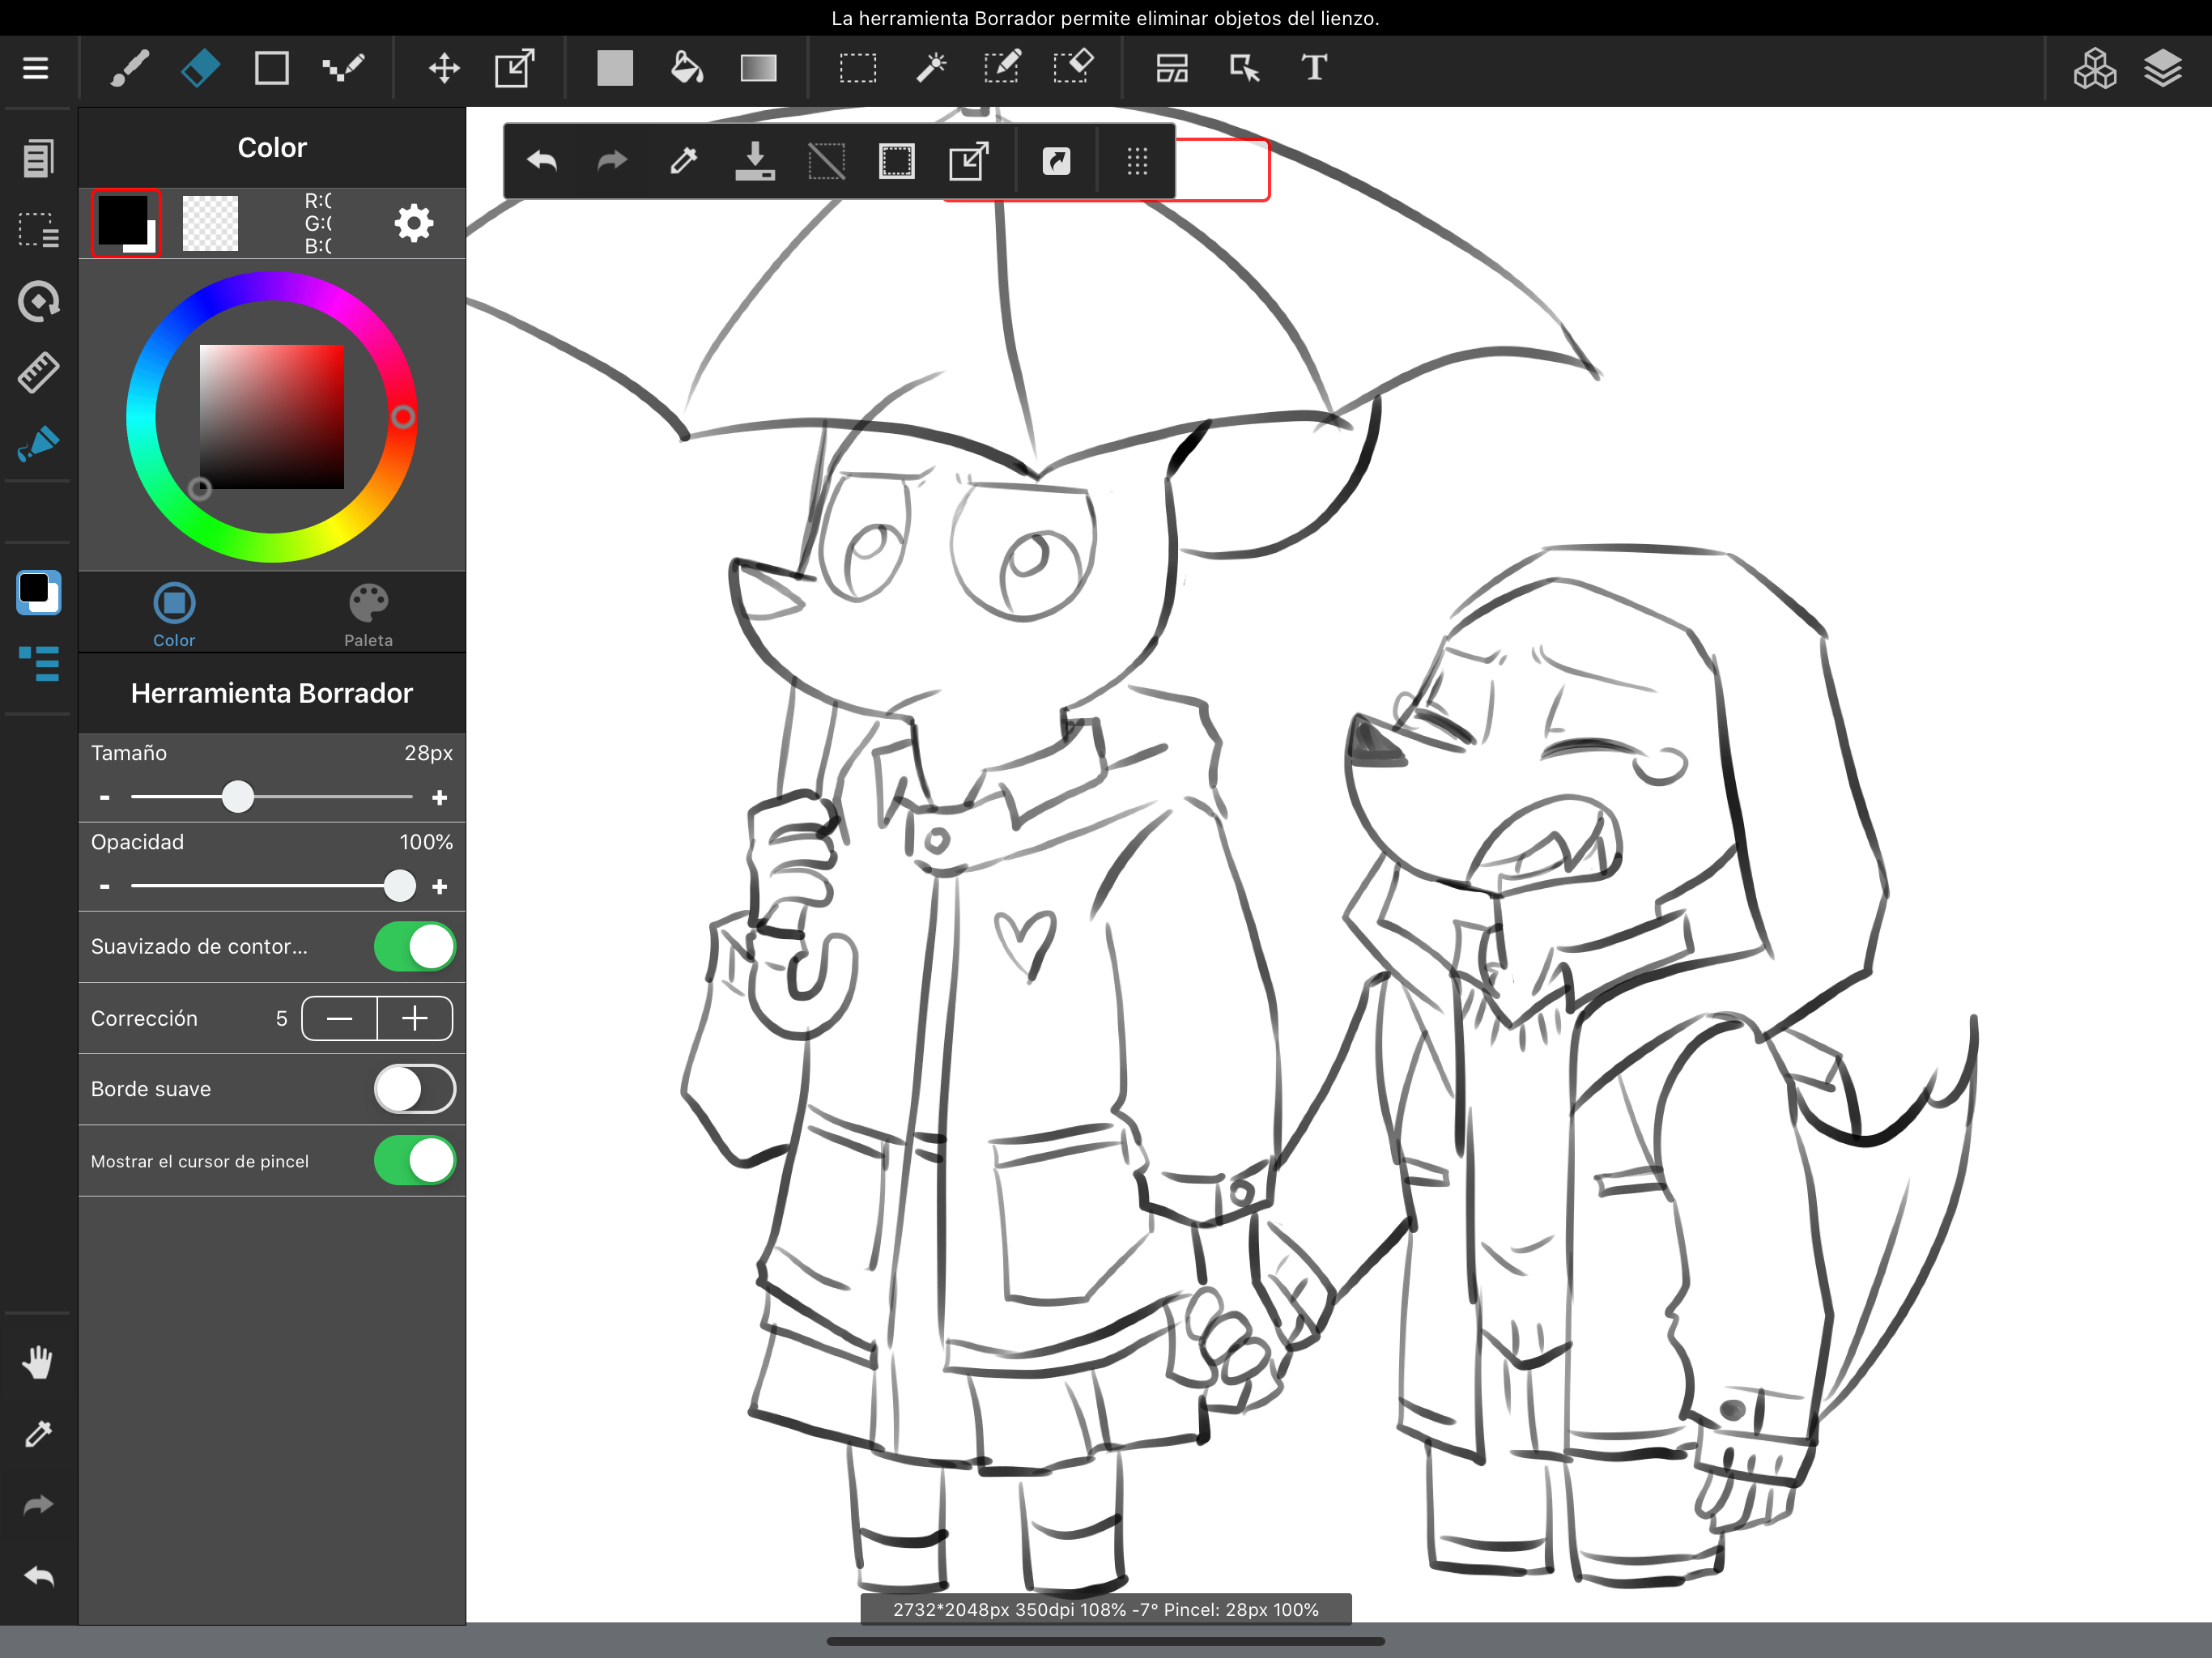
Task: Switch to the Paleta tab
Action: tap(368, 614)
